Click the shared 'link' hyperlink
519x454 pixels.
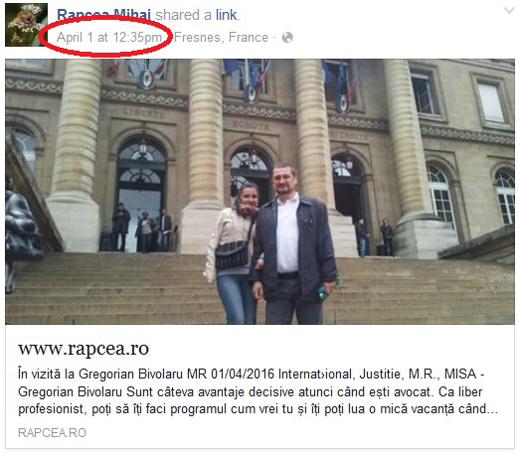click(227, 15)
